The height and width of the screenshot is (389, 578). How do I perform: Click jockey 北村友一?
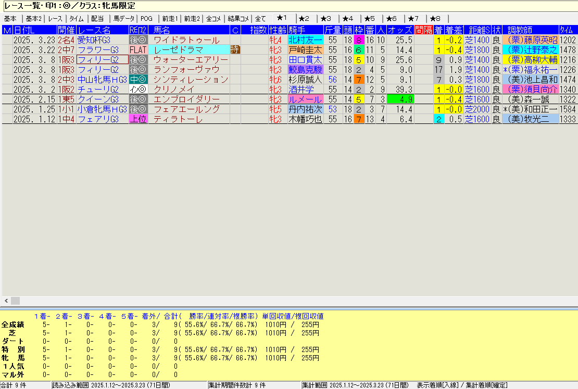pos(306,40)
